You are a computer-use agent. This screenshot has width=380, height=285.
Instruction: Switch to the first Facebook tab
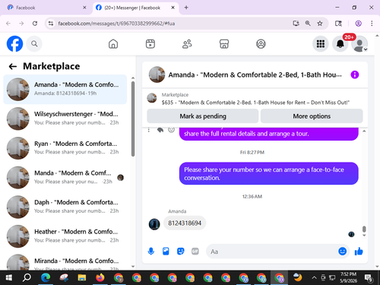pyautogui.click(x=47, y=8)
